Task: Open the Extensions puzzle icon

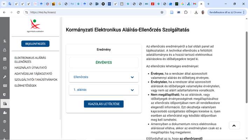Action: (186, 12)
